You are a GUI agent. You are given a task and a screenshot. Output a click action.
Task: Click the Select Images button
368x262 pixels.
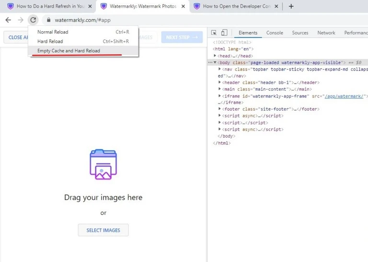click(x=103, y=230)
